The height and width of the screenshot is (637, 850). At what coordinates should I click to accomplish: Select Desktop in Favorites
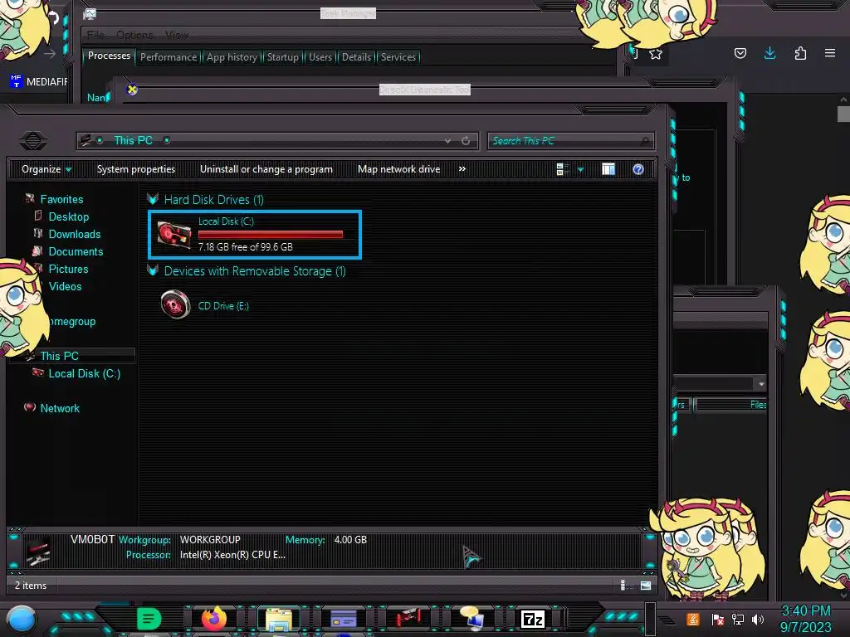click(x=68, y=216)
